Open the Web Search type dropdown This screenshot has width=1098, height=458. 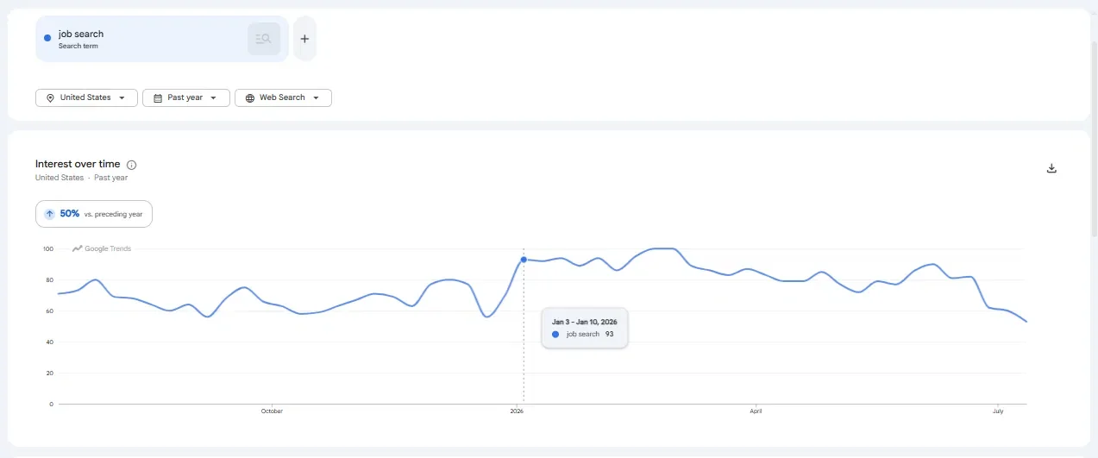(283, 97)
